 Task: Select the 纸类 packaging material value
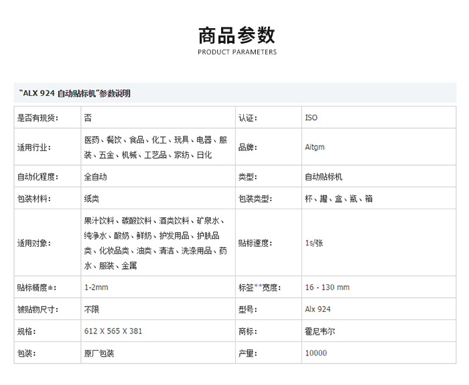(x=92, y=199)
